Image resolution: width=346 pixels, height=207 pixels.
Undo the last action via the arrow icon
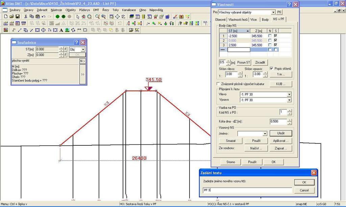[x=44, y=16]
